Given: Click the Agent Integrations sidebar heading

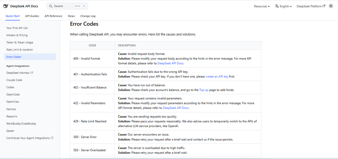Looking at the screenshot, I should [18, 66].
